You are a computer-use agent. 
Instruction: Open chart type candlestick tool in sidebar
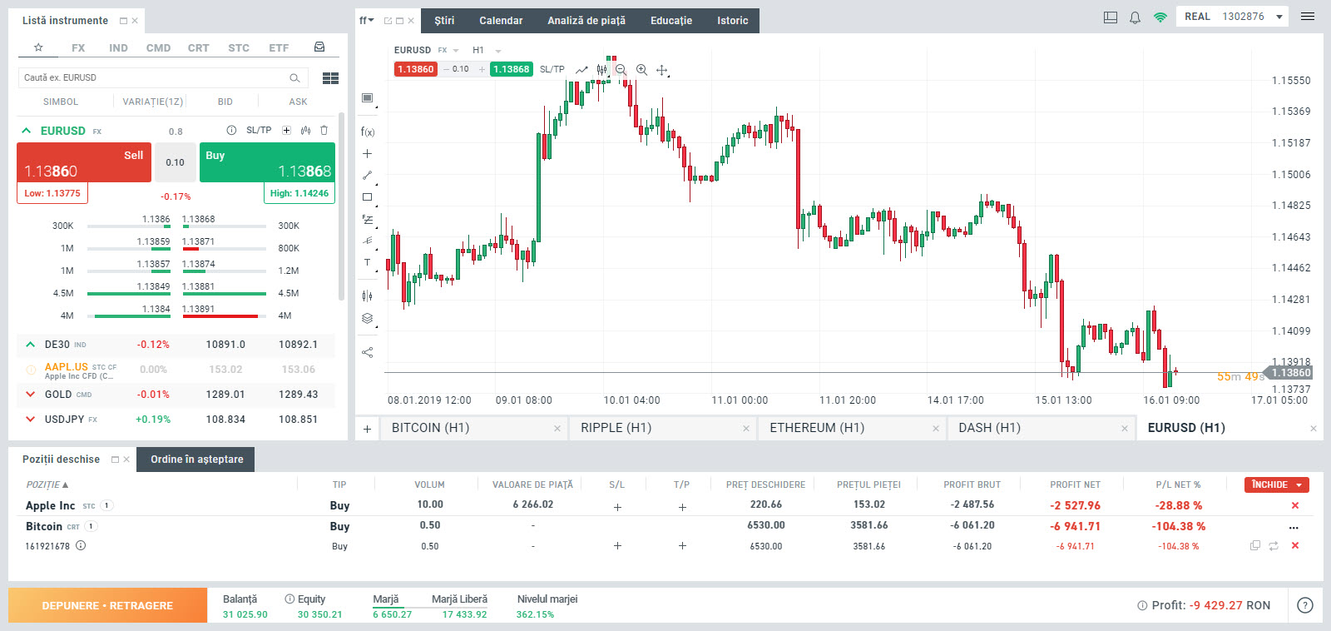click(367, 296)
